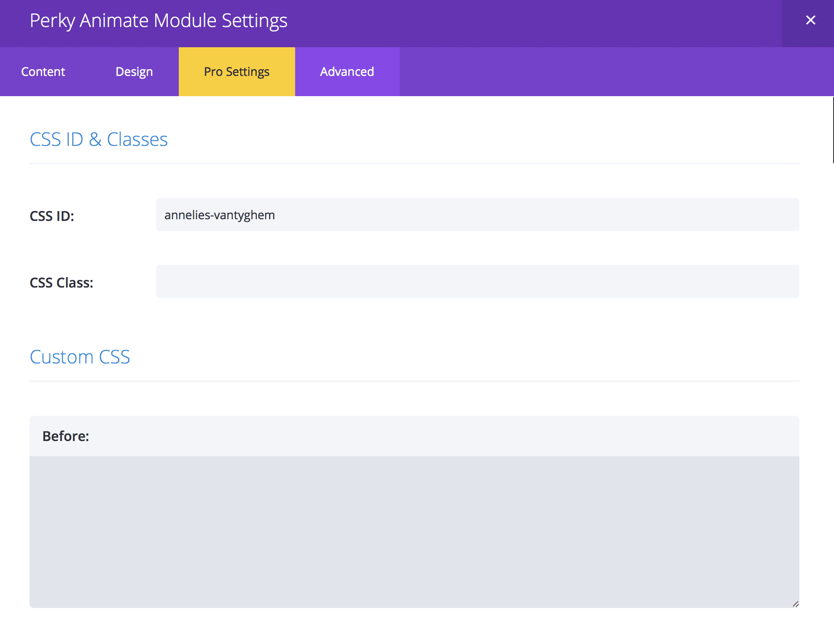Click inside the Before custom CSS textarea

414,532
